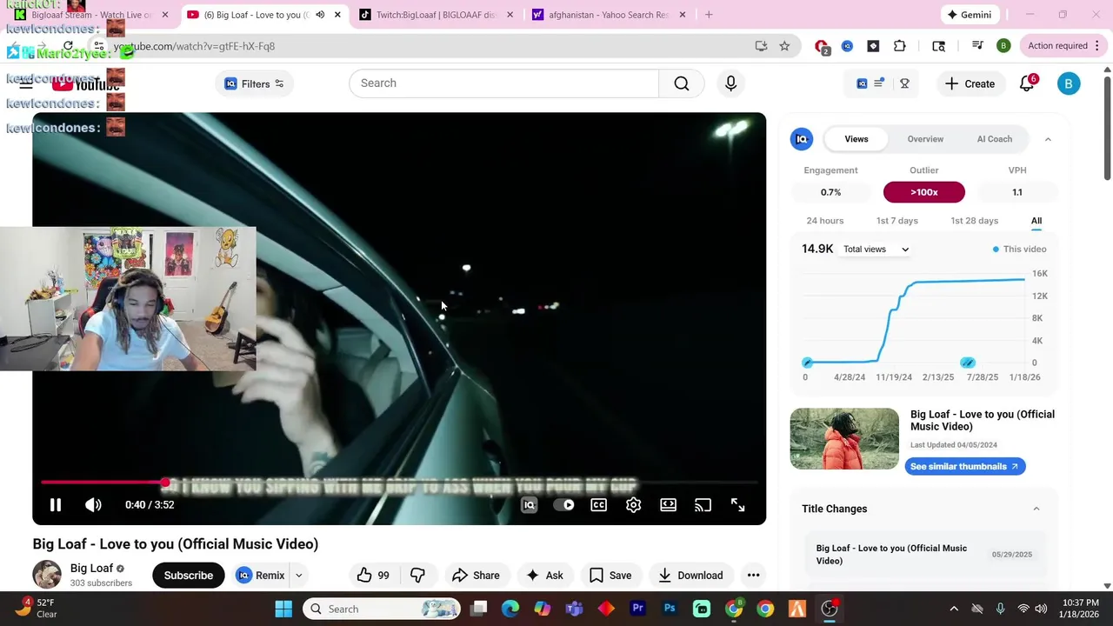The height and width of the screenshot is (626, 1113).
Task: Mute the video player volume icon
Action: (x=93, y=505)
